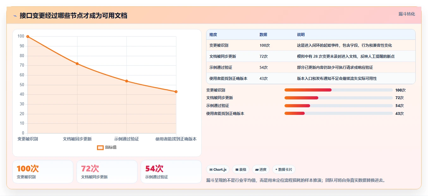Viewport: 428px width, 196px height.
Task: Click the x-axis label 文档被同步更新
Action: [77, 139]
